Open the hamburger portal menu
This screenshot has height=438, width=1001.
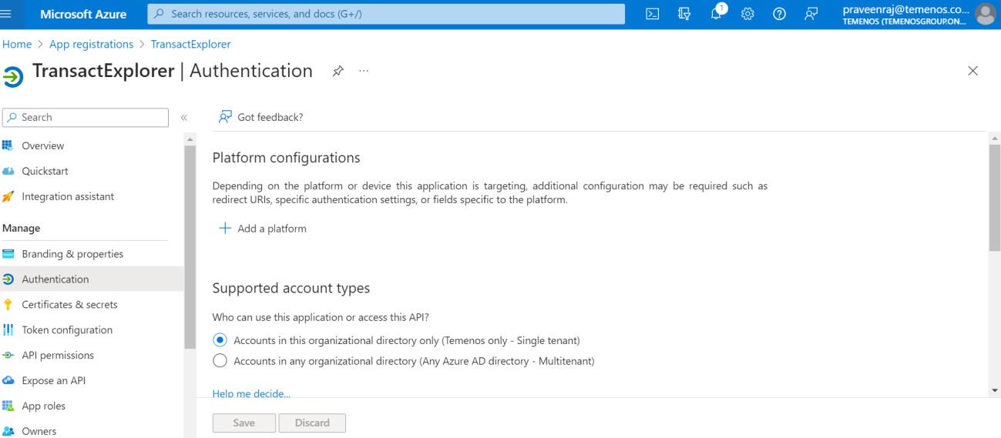pyautogui.click(x=7, y=14)
